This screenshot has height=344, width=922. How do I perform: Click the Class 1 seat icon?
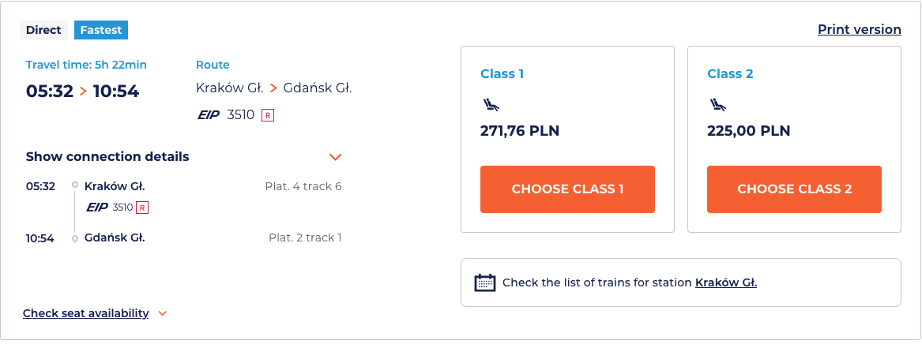click(491, 104)
